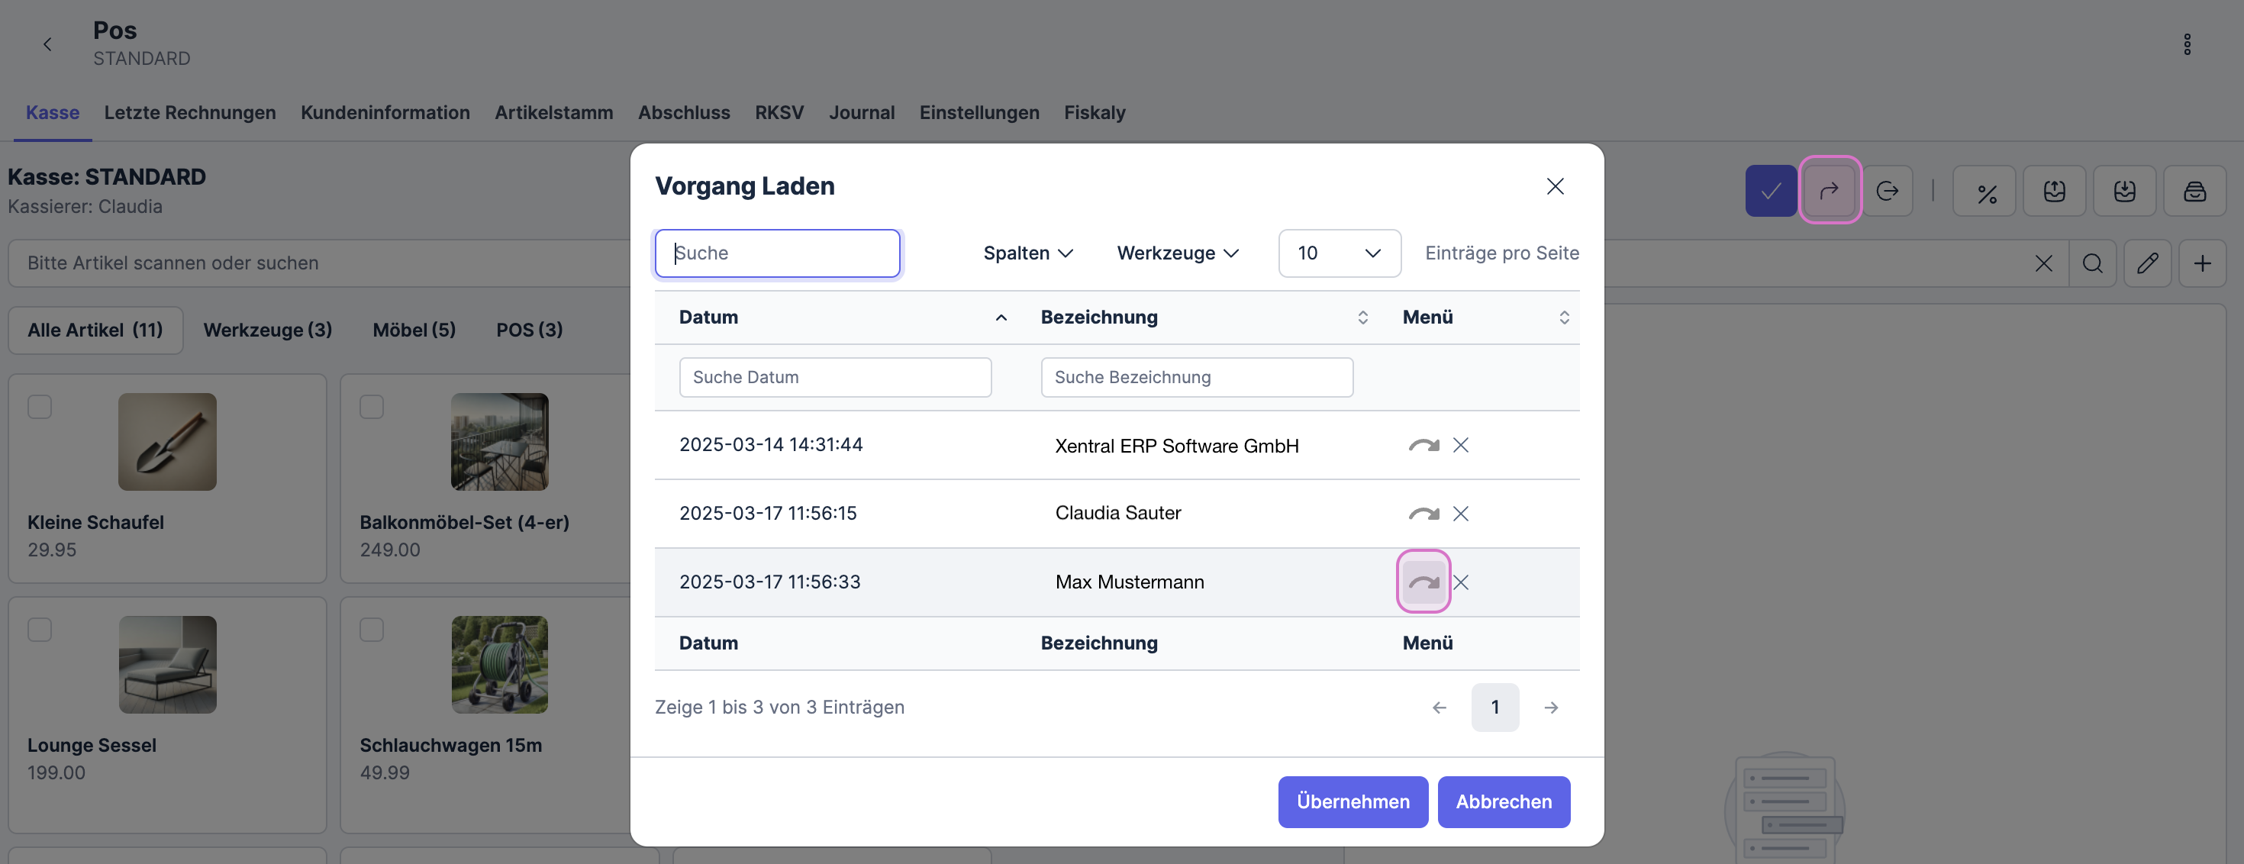
Task: Click the magnifier search icon on right
Action: (2092, 263)
